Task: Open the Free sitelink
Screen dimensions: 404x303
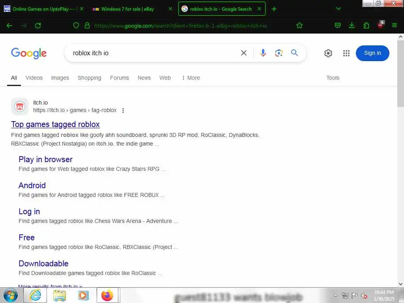Action: (26, 238)
